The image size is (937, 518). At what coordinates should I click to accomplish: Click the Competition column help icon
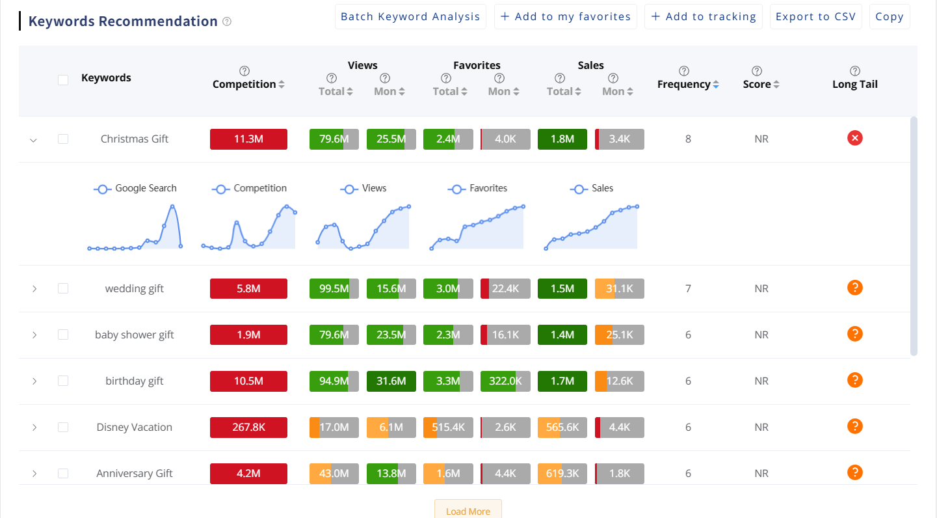(244, 72)
